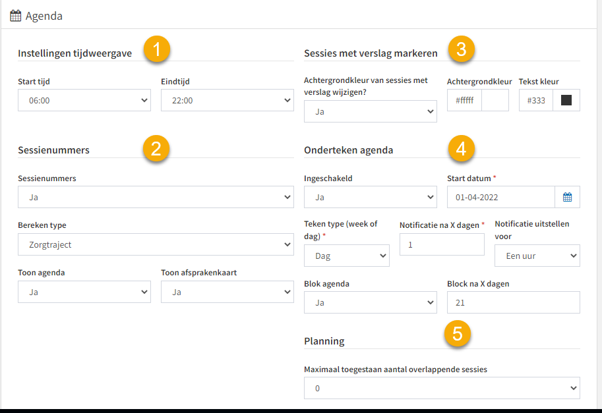Open Notificatie uitstellen voor Een uur dropdown
This screenshot has height=413, width=602.
click(537, 256)
